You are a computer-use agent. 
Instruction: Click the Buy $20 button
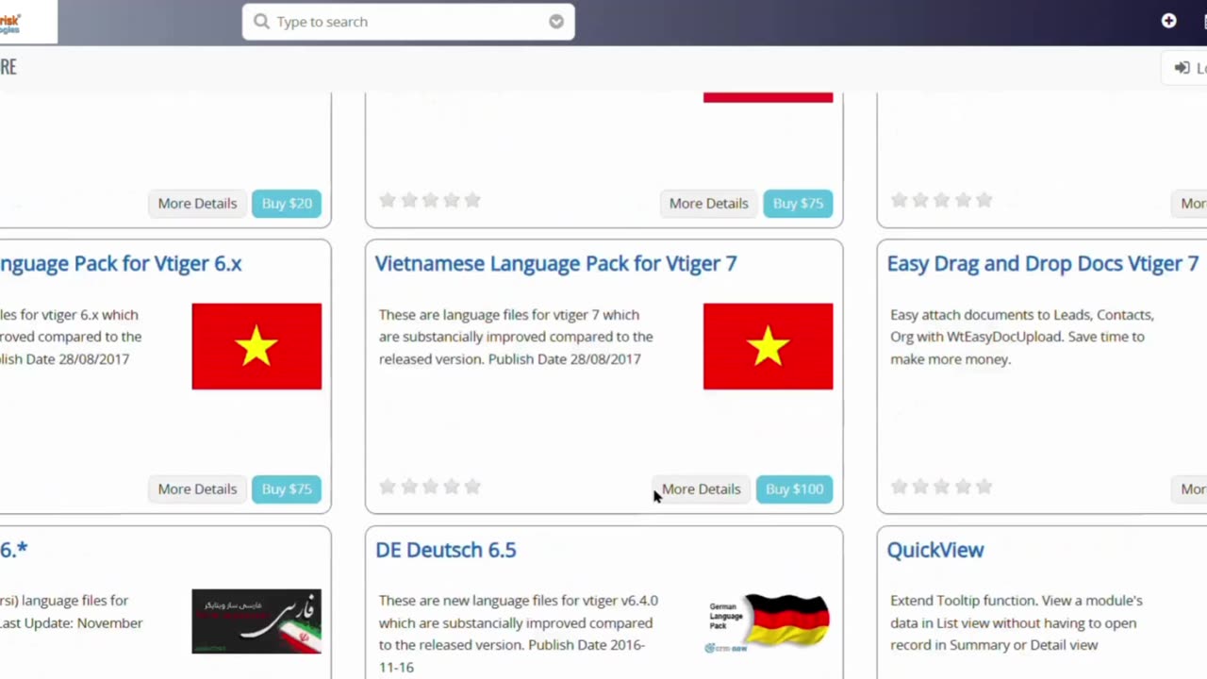click(x=287, y=204)
